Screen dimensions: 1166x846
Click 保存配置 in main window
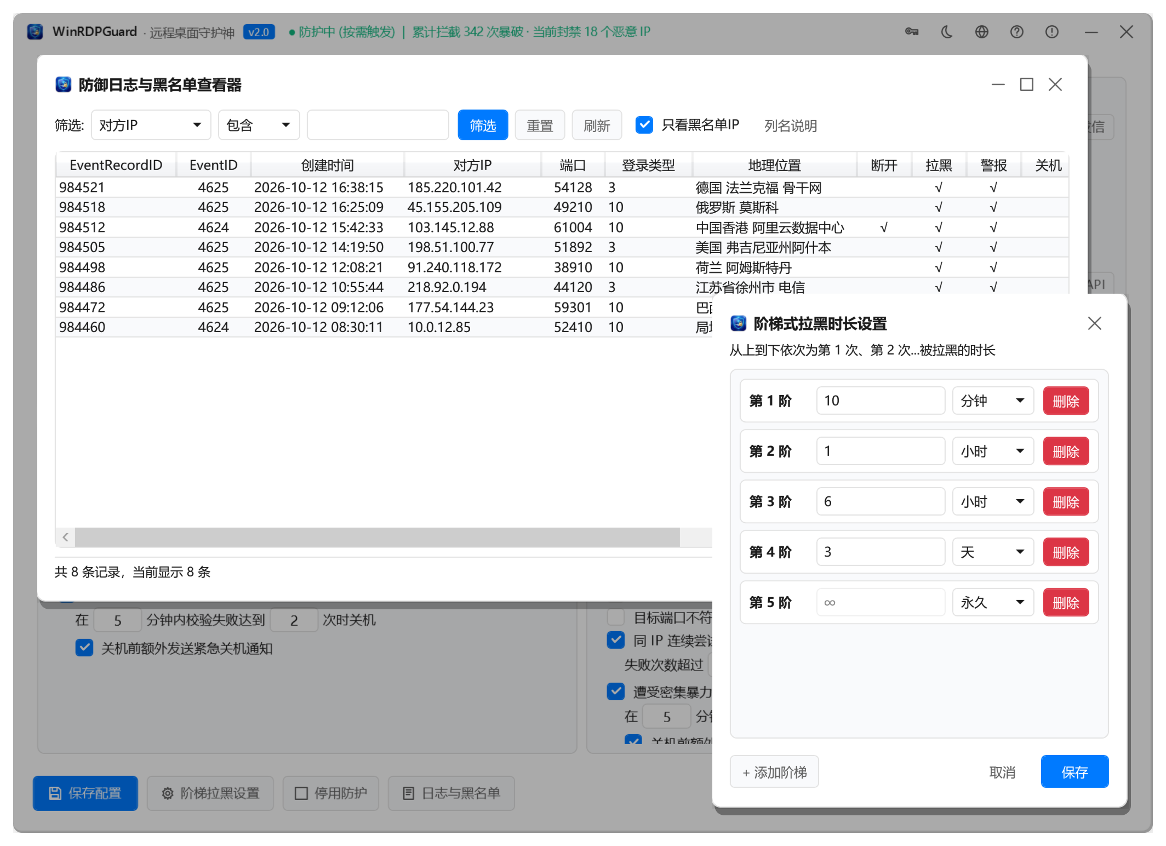(x=85, y=793)
